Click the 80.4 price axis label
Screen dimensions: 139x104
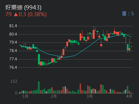point(13,34)
